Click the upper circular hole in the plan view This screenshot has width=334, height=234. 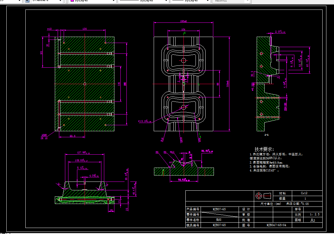(x=183, y=60)
